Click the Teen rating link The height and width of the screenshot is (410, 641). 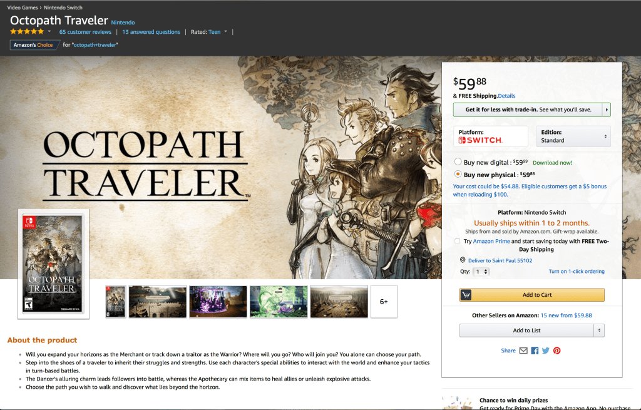[x=214, y=32]
